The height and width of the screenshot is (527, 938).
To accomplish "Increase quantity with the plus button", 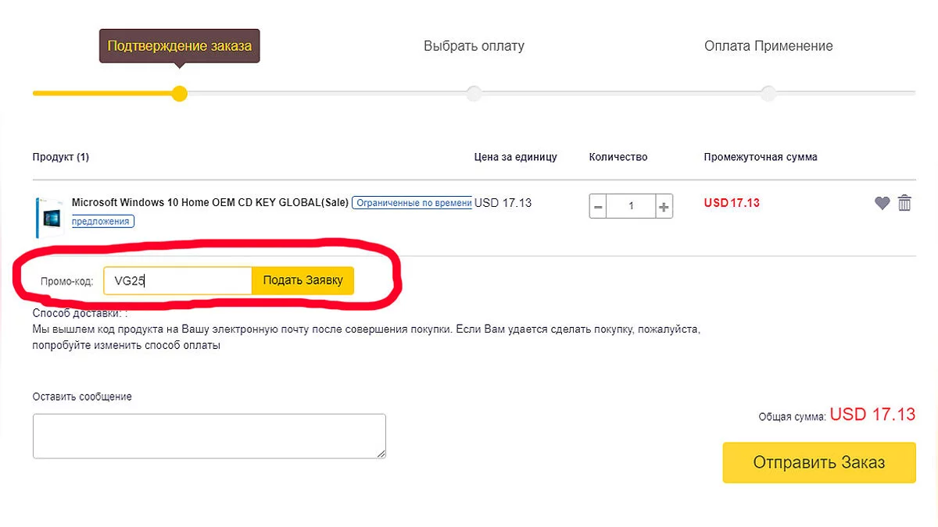I will [x=664, y=207].
